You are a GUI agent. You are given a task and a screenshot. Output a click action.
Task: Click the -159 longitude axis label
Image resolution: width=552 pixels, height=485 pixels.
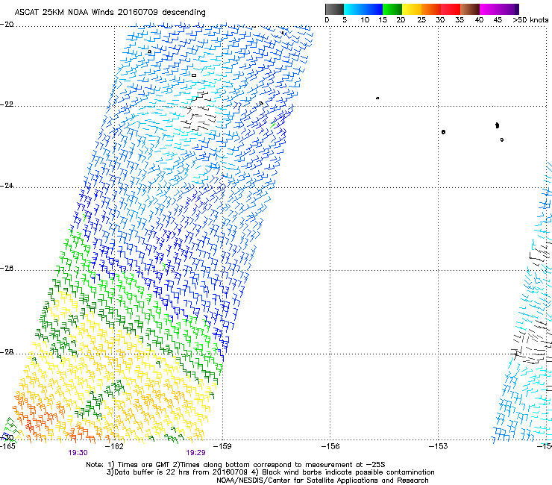coord(222,446)
